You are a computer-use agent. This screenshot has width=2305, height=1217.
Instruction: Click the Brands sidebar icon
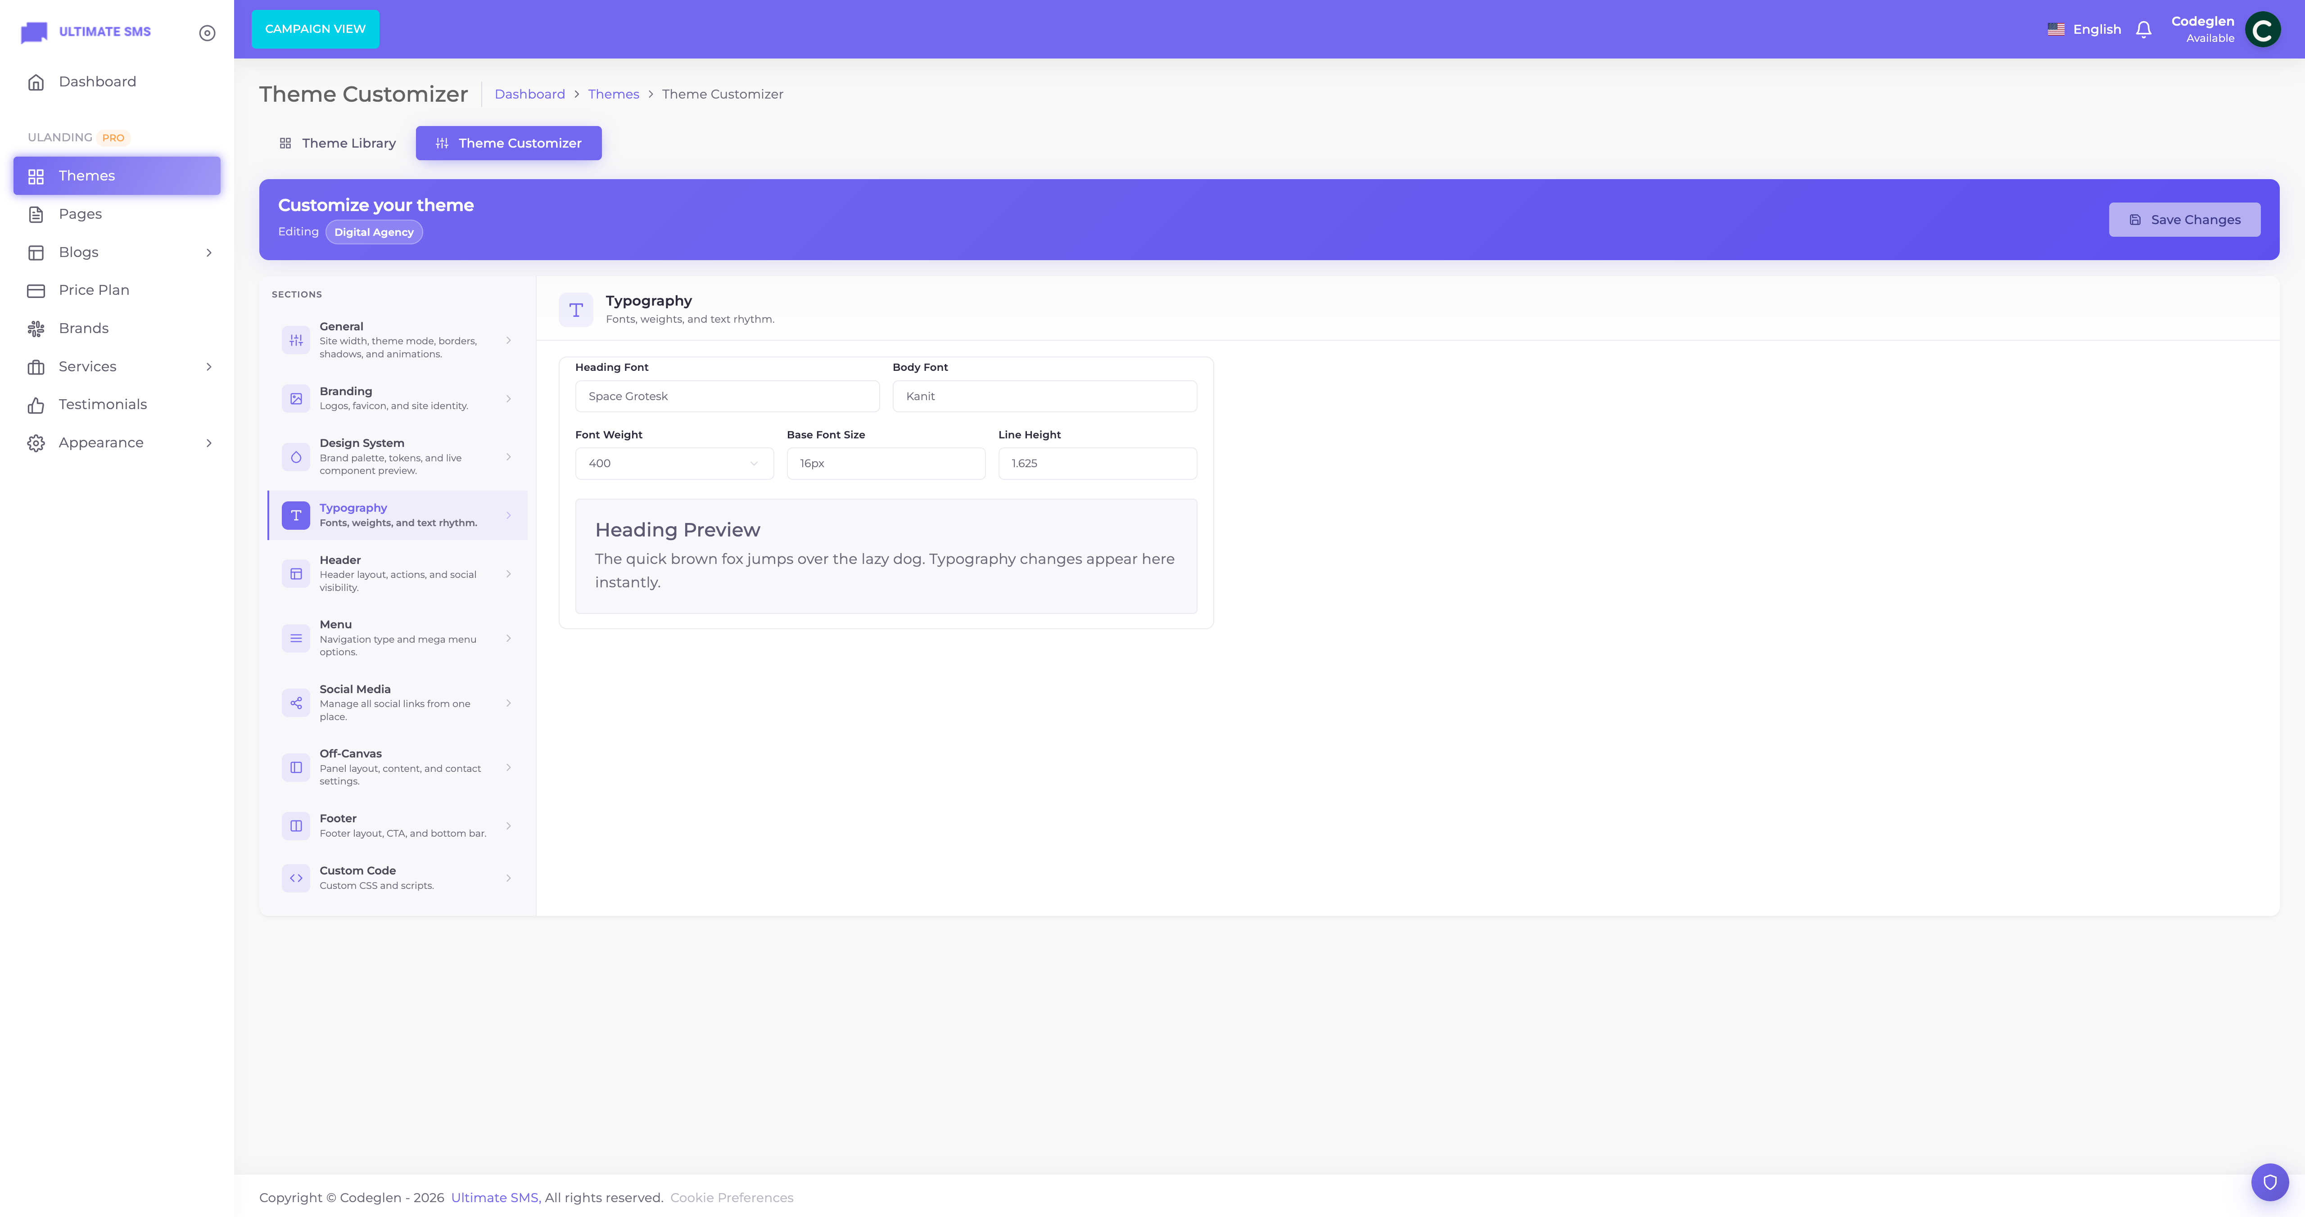[36, 329]
